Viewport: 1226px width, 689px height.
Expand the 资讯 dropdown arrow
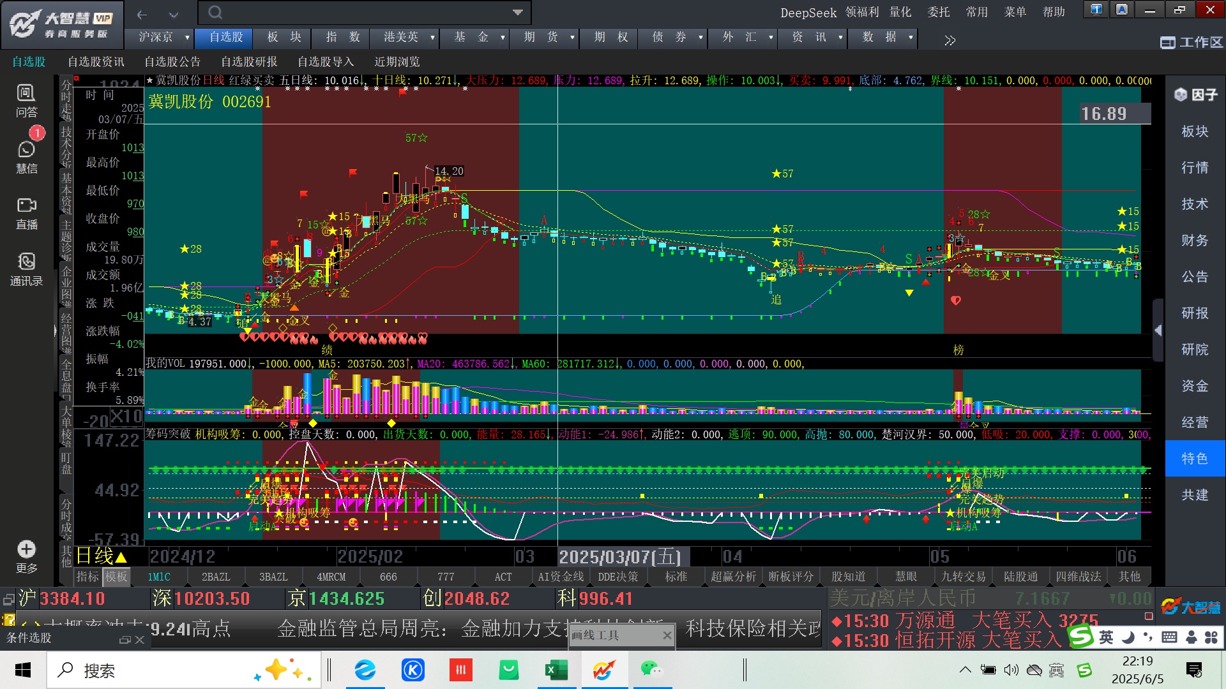(840, 38)
